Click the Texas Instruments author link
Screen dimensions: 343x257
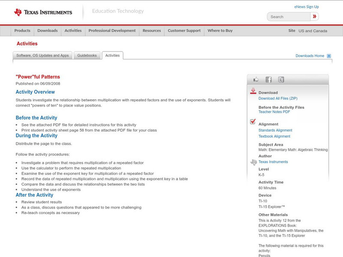click(273, 162)
